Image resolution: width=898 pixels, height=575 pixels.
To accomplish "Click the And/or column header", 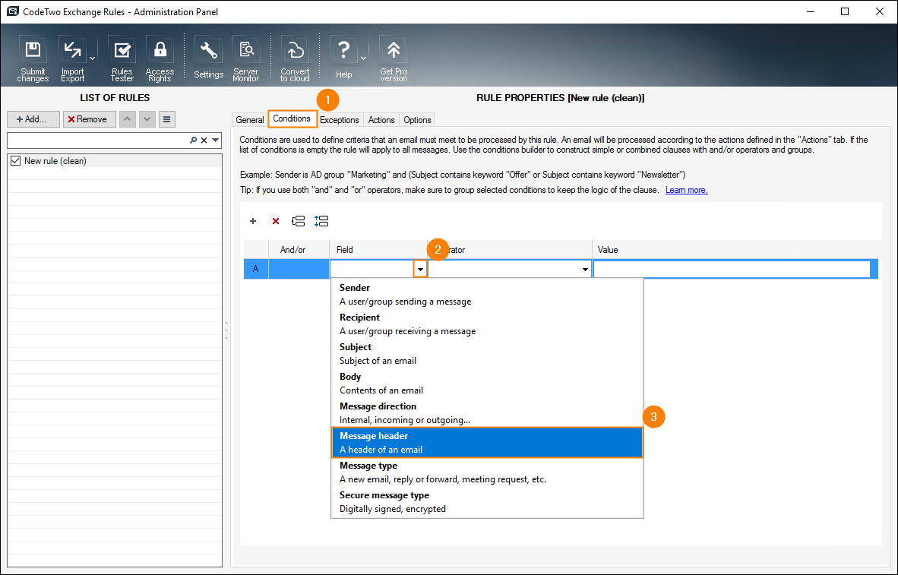I will pos(299,250).
